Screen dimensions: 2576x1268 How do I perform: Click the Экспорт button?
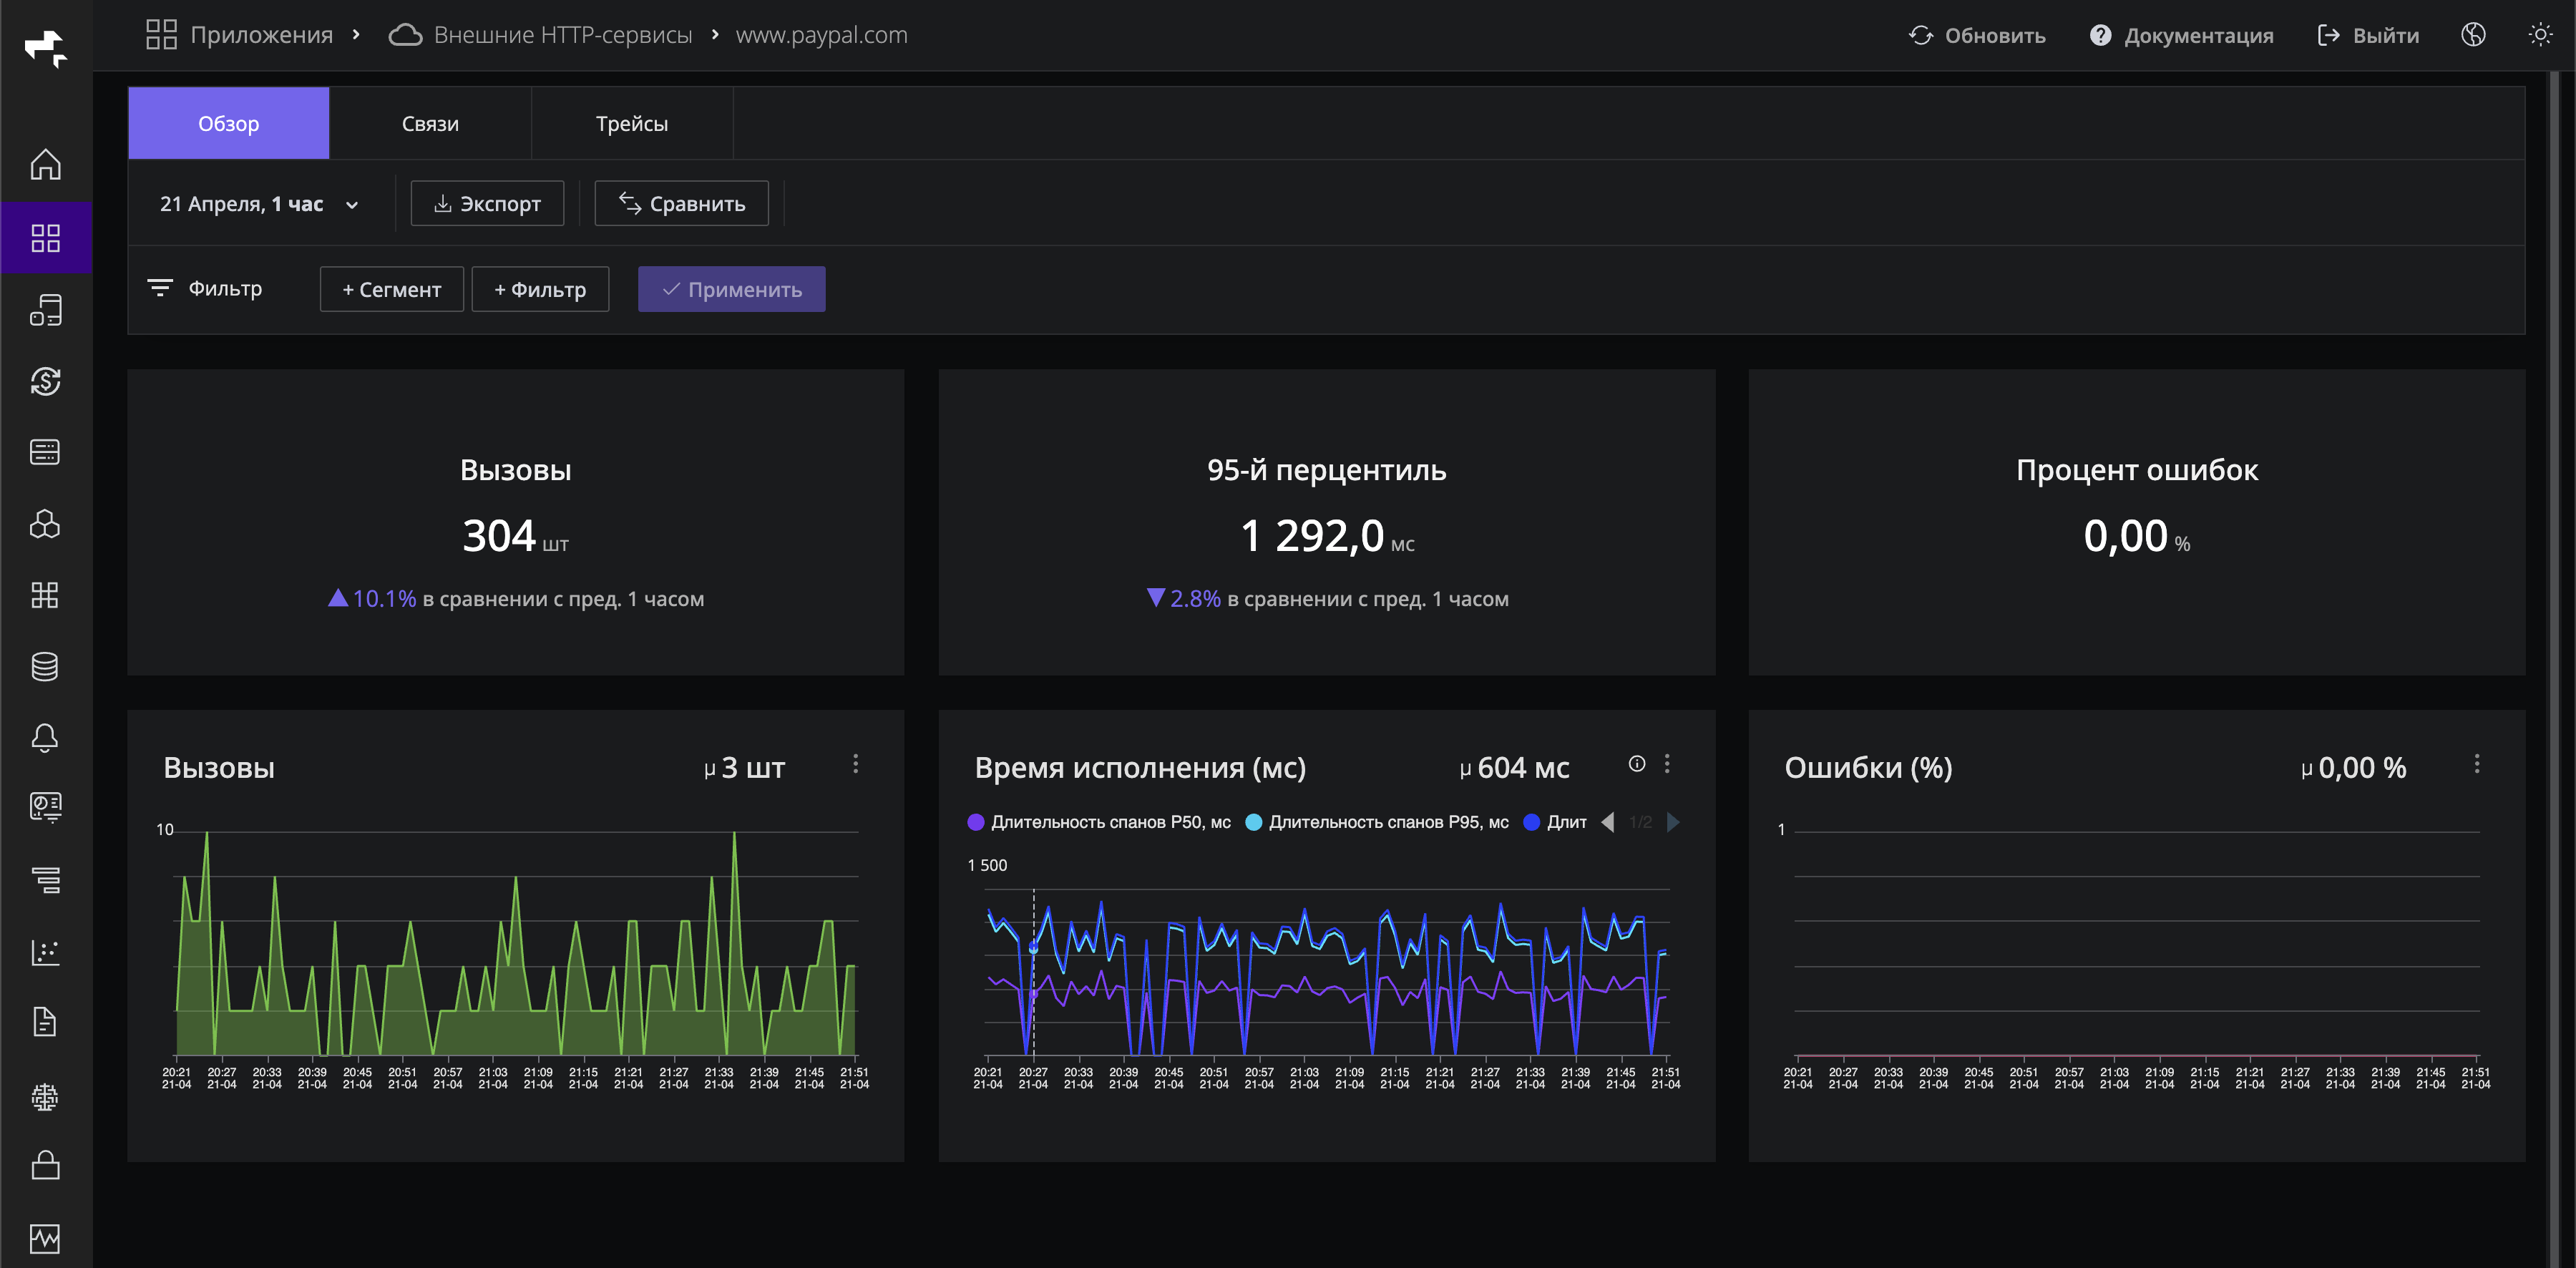pos(487,204)
